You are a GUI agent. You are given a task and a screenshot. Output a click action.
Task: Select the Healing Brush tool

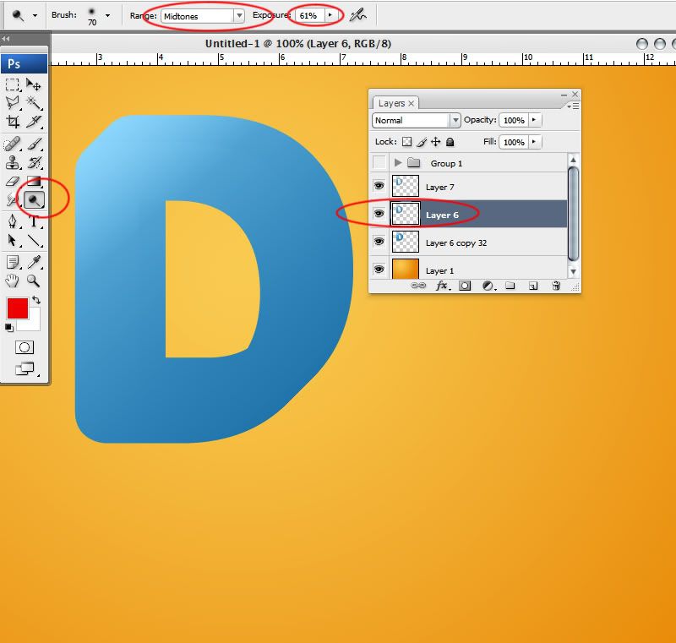pyautogui.click(x=13, y=144)
